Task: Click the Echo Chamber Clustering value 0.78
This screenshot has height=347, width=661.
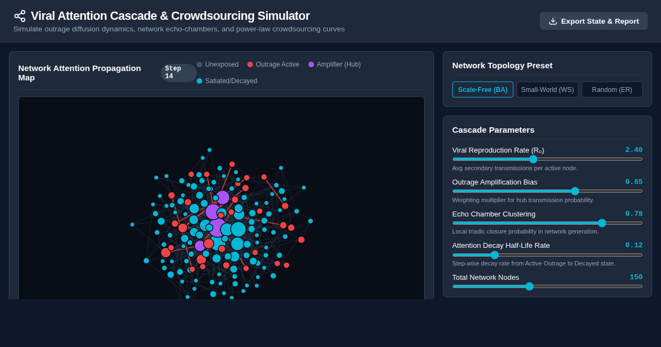Action: (634, 214)
